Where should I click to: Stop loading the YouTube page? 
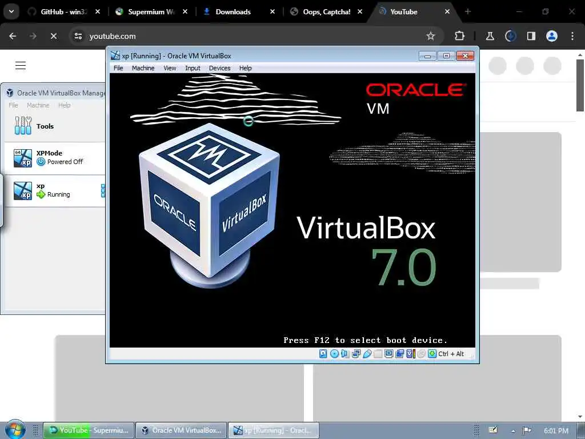[x=54, y=36]
